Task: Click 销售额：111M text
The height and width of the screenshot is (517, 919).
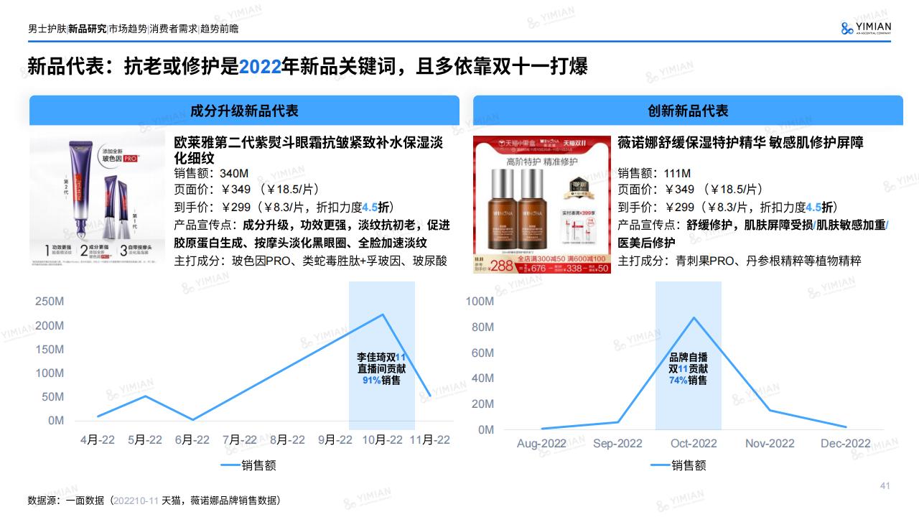Action: (654, 173)
